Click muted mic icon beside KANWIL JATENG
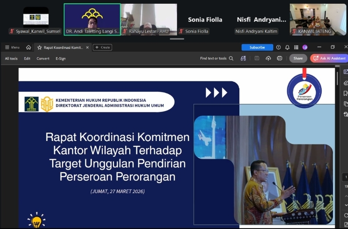This screenshot has height=229, width=348. [x=294, y=31]
